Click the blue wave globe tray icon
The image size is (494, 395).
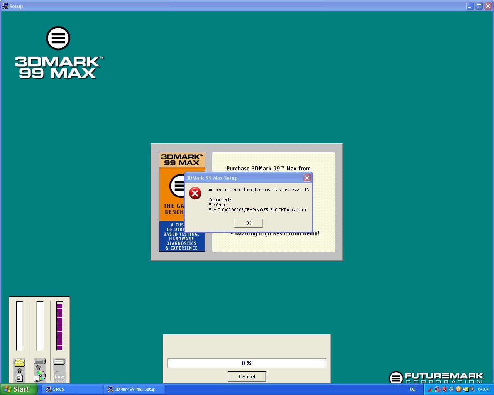(451, 389)
